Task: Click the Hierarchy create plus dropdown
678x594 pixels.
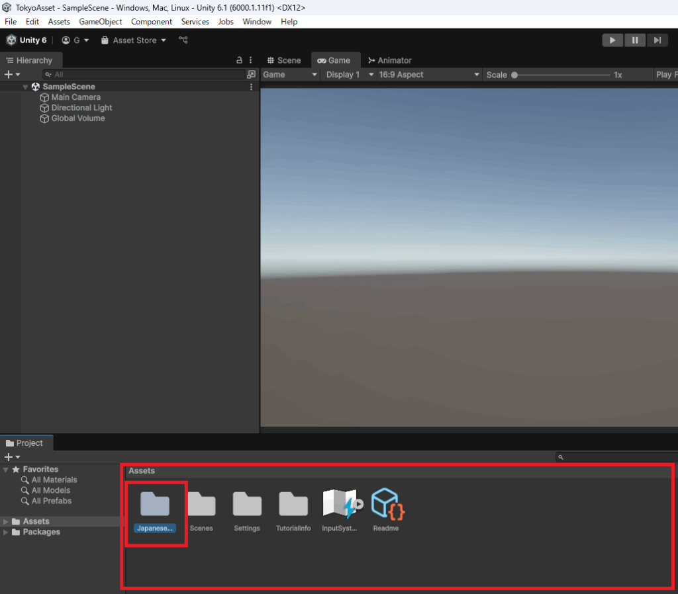Action: [x=12, y=75]
